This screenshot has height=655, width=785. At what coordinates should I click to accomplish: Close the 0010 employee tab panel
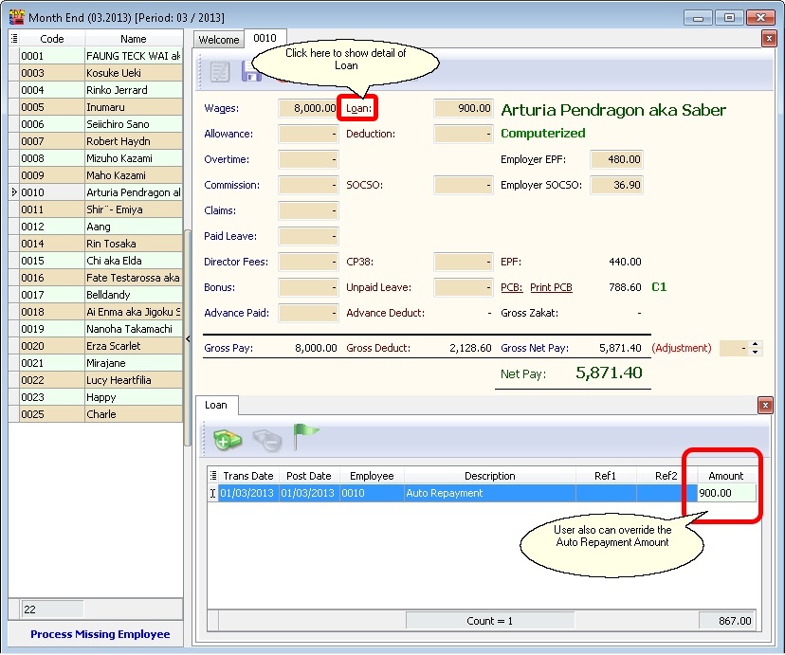(x=769, y=39)
